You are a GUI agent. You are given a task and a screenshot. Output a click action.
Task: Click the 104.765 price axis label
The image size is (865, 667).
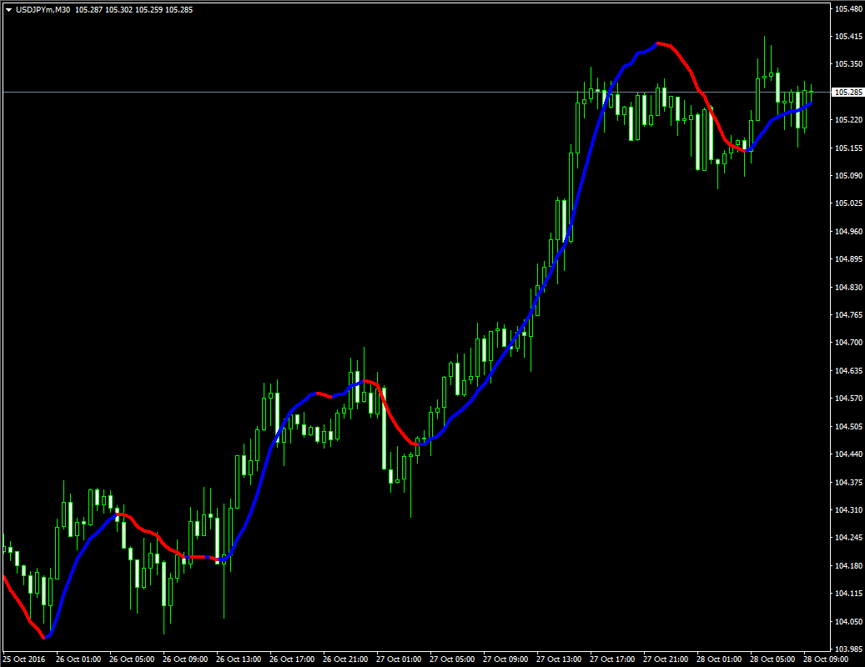(848, 315)
